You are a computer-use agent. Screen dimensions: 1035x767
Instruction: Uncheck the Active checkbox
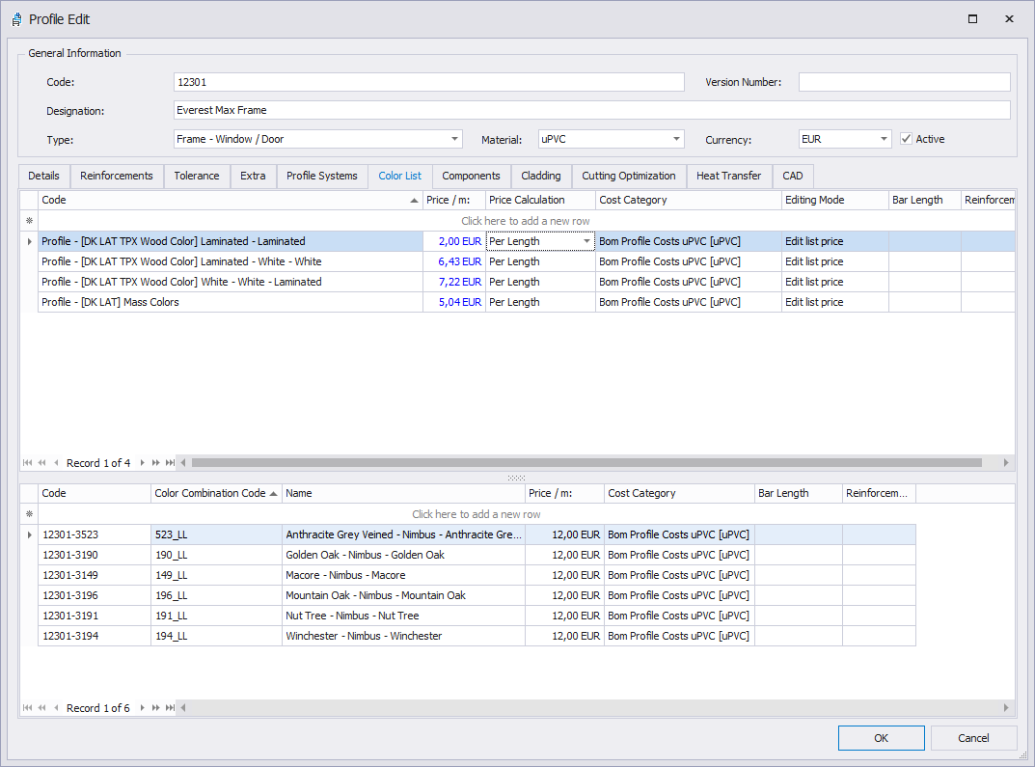[906, 139]
